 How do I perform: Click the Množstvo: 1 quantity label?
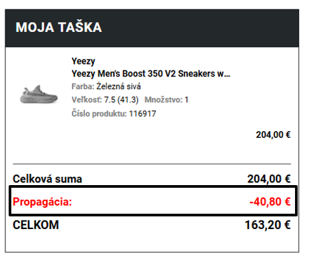tap(166, 100)
